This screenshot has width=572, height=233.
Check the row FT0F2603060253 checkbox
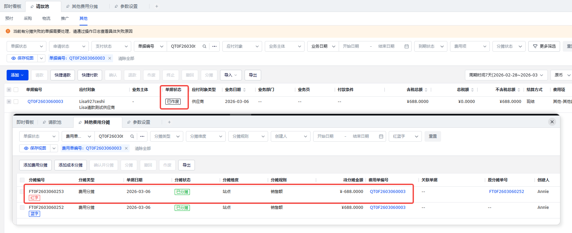pos(22,192)
